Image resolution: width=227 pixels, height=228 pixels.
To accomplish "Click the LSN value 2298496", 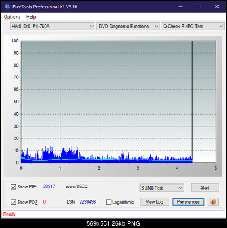I will (x=88, y=202).
